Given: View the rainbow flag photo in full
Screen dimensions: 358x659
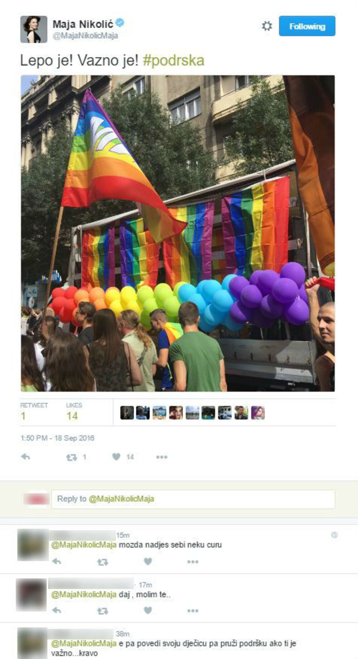Looking at the screenshot, I should pyautogui.click(x=178, y=233).
